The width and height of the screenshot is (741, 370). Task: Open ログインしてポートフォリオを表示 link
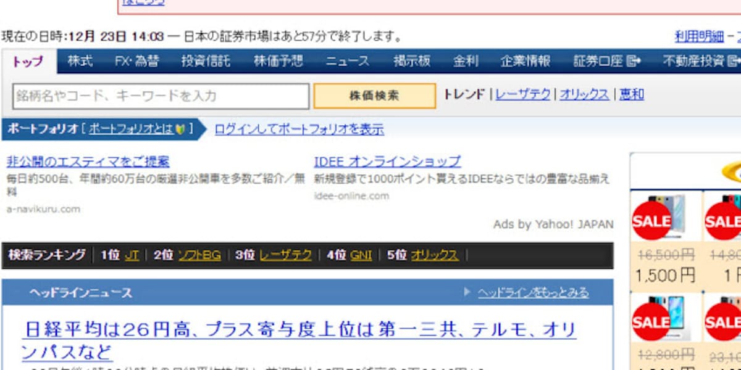299,129
